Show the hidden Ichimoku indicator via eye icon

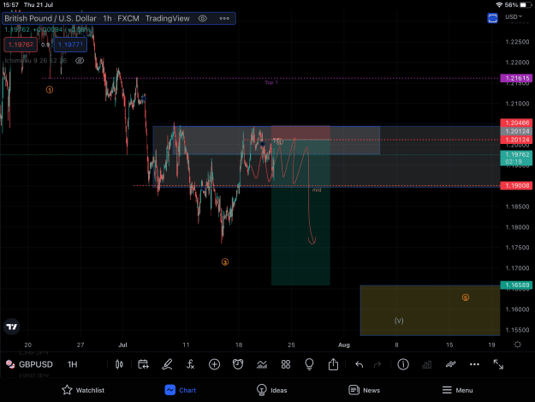pyautogui.click(x=80, y=61)
